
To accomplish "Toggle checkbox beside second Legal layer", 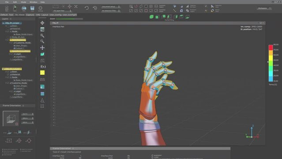I will 12,91.
